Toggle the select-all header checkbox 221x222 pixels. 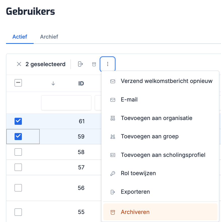[18, 83]
